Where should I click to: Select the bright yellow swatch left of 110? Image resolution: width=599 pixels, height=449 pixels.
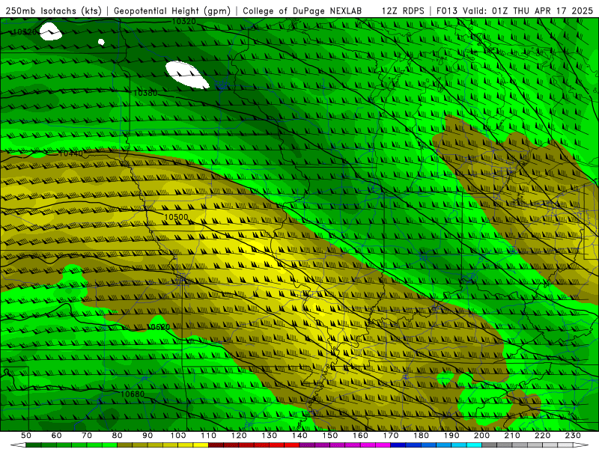tap(201, 445)
